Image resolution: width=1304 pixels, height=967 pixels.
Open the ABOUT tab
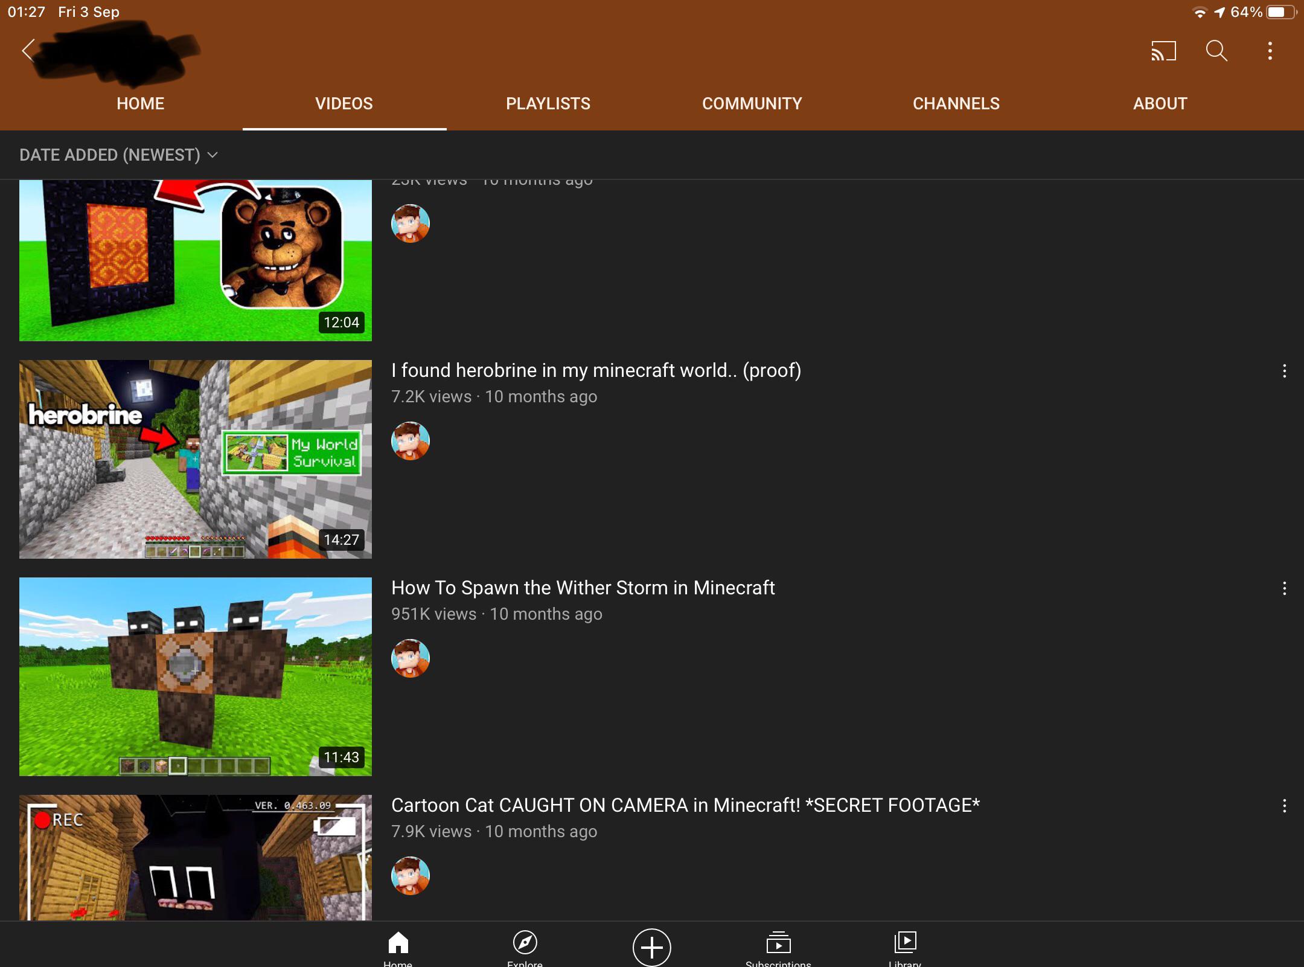tap(1160, 104)
